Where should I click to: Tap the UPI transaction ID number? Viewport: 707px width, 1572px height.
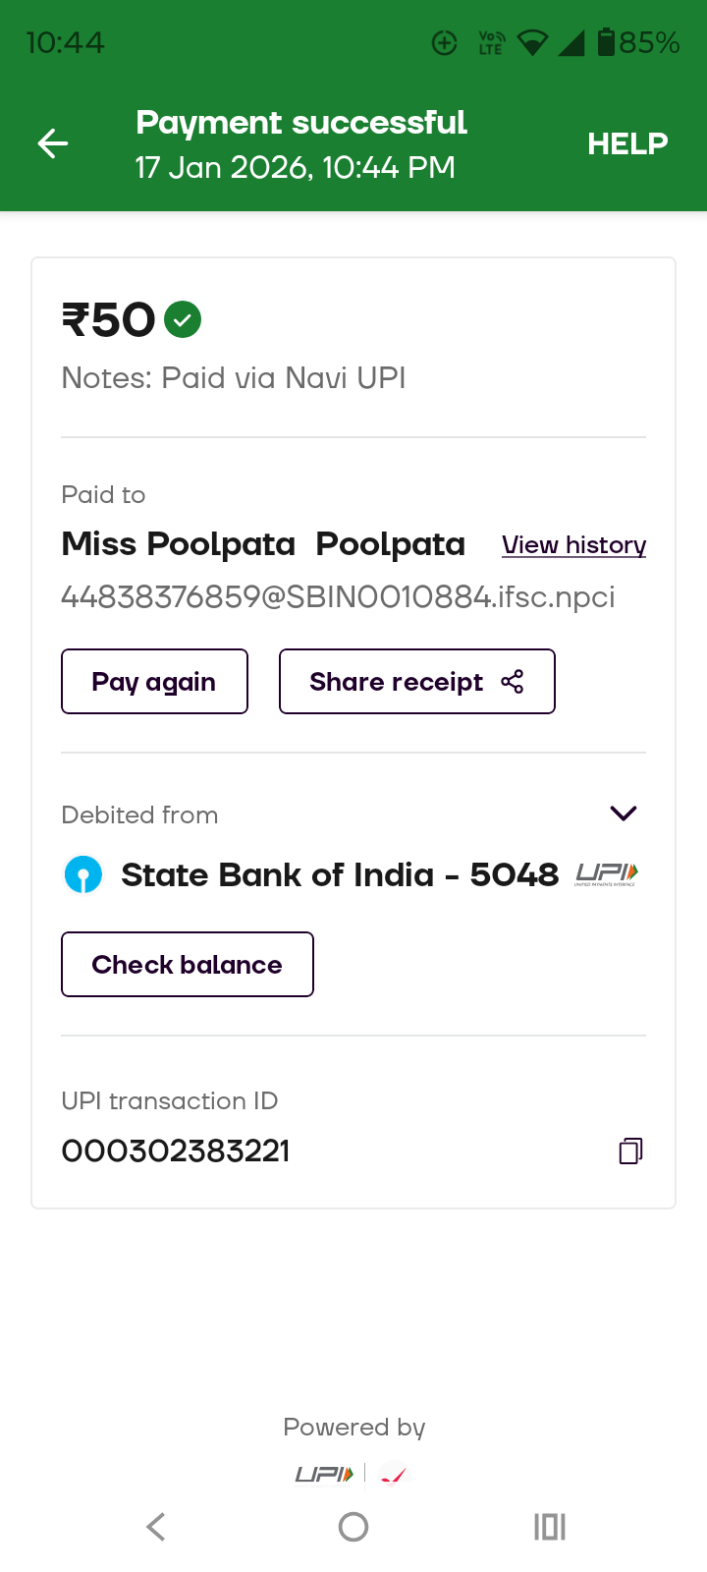[x=176, y=1151]
